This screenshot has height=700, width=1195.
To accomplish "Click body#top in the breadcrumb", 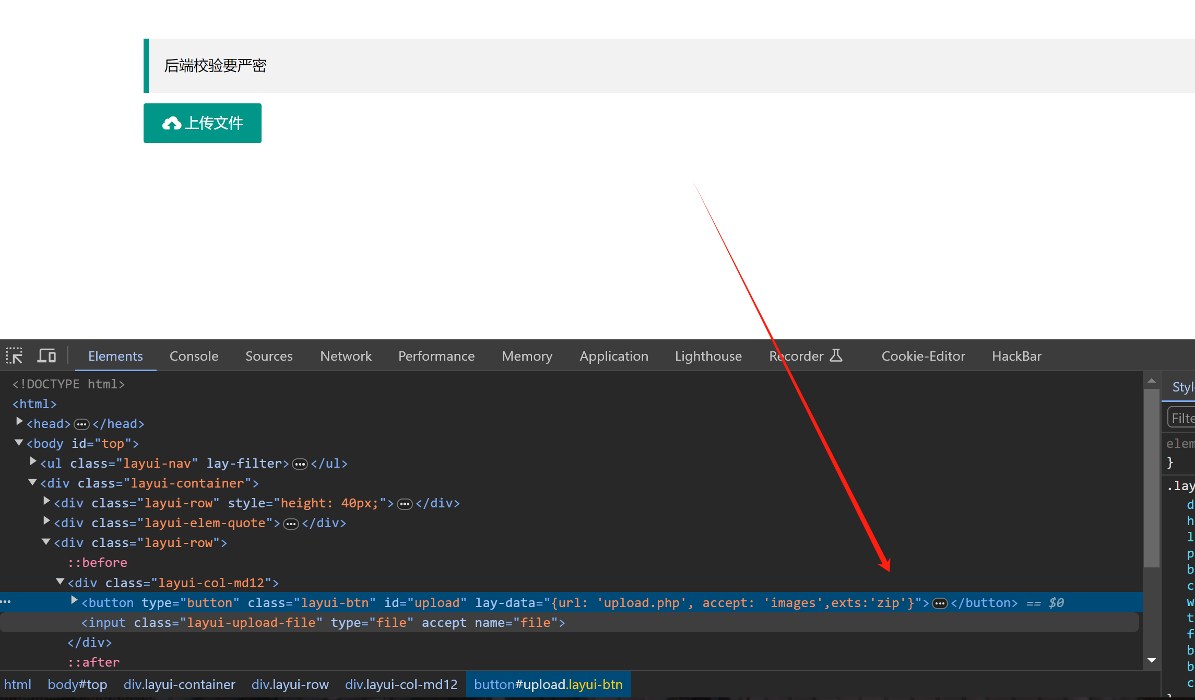I will tap(77, 684).
